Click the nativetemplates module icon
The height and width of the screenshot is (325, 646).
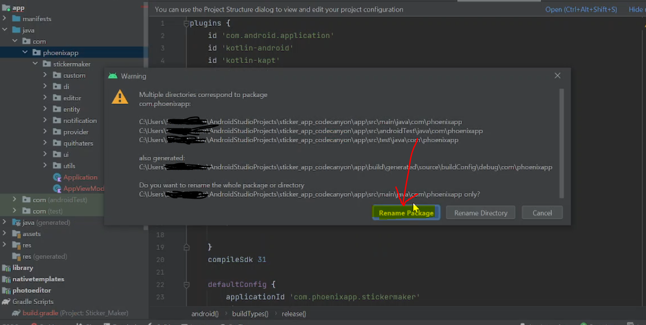tap(6, 279)
